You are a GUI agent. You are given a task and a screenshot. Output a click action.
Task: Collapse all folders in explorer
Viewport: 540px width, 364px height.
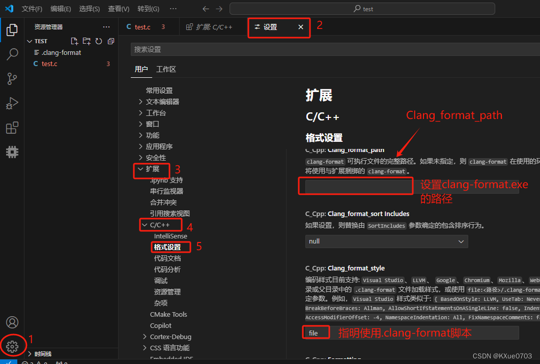(x=111, y=41)
